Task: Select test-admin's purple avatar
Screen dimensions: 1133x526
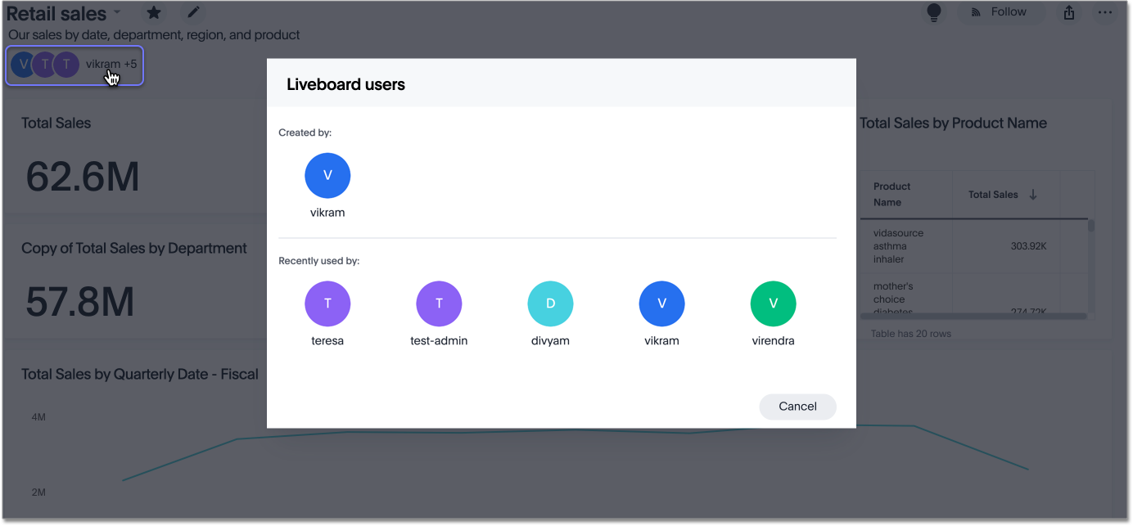Action: pos(439,303)
